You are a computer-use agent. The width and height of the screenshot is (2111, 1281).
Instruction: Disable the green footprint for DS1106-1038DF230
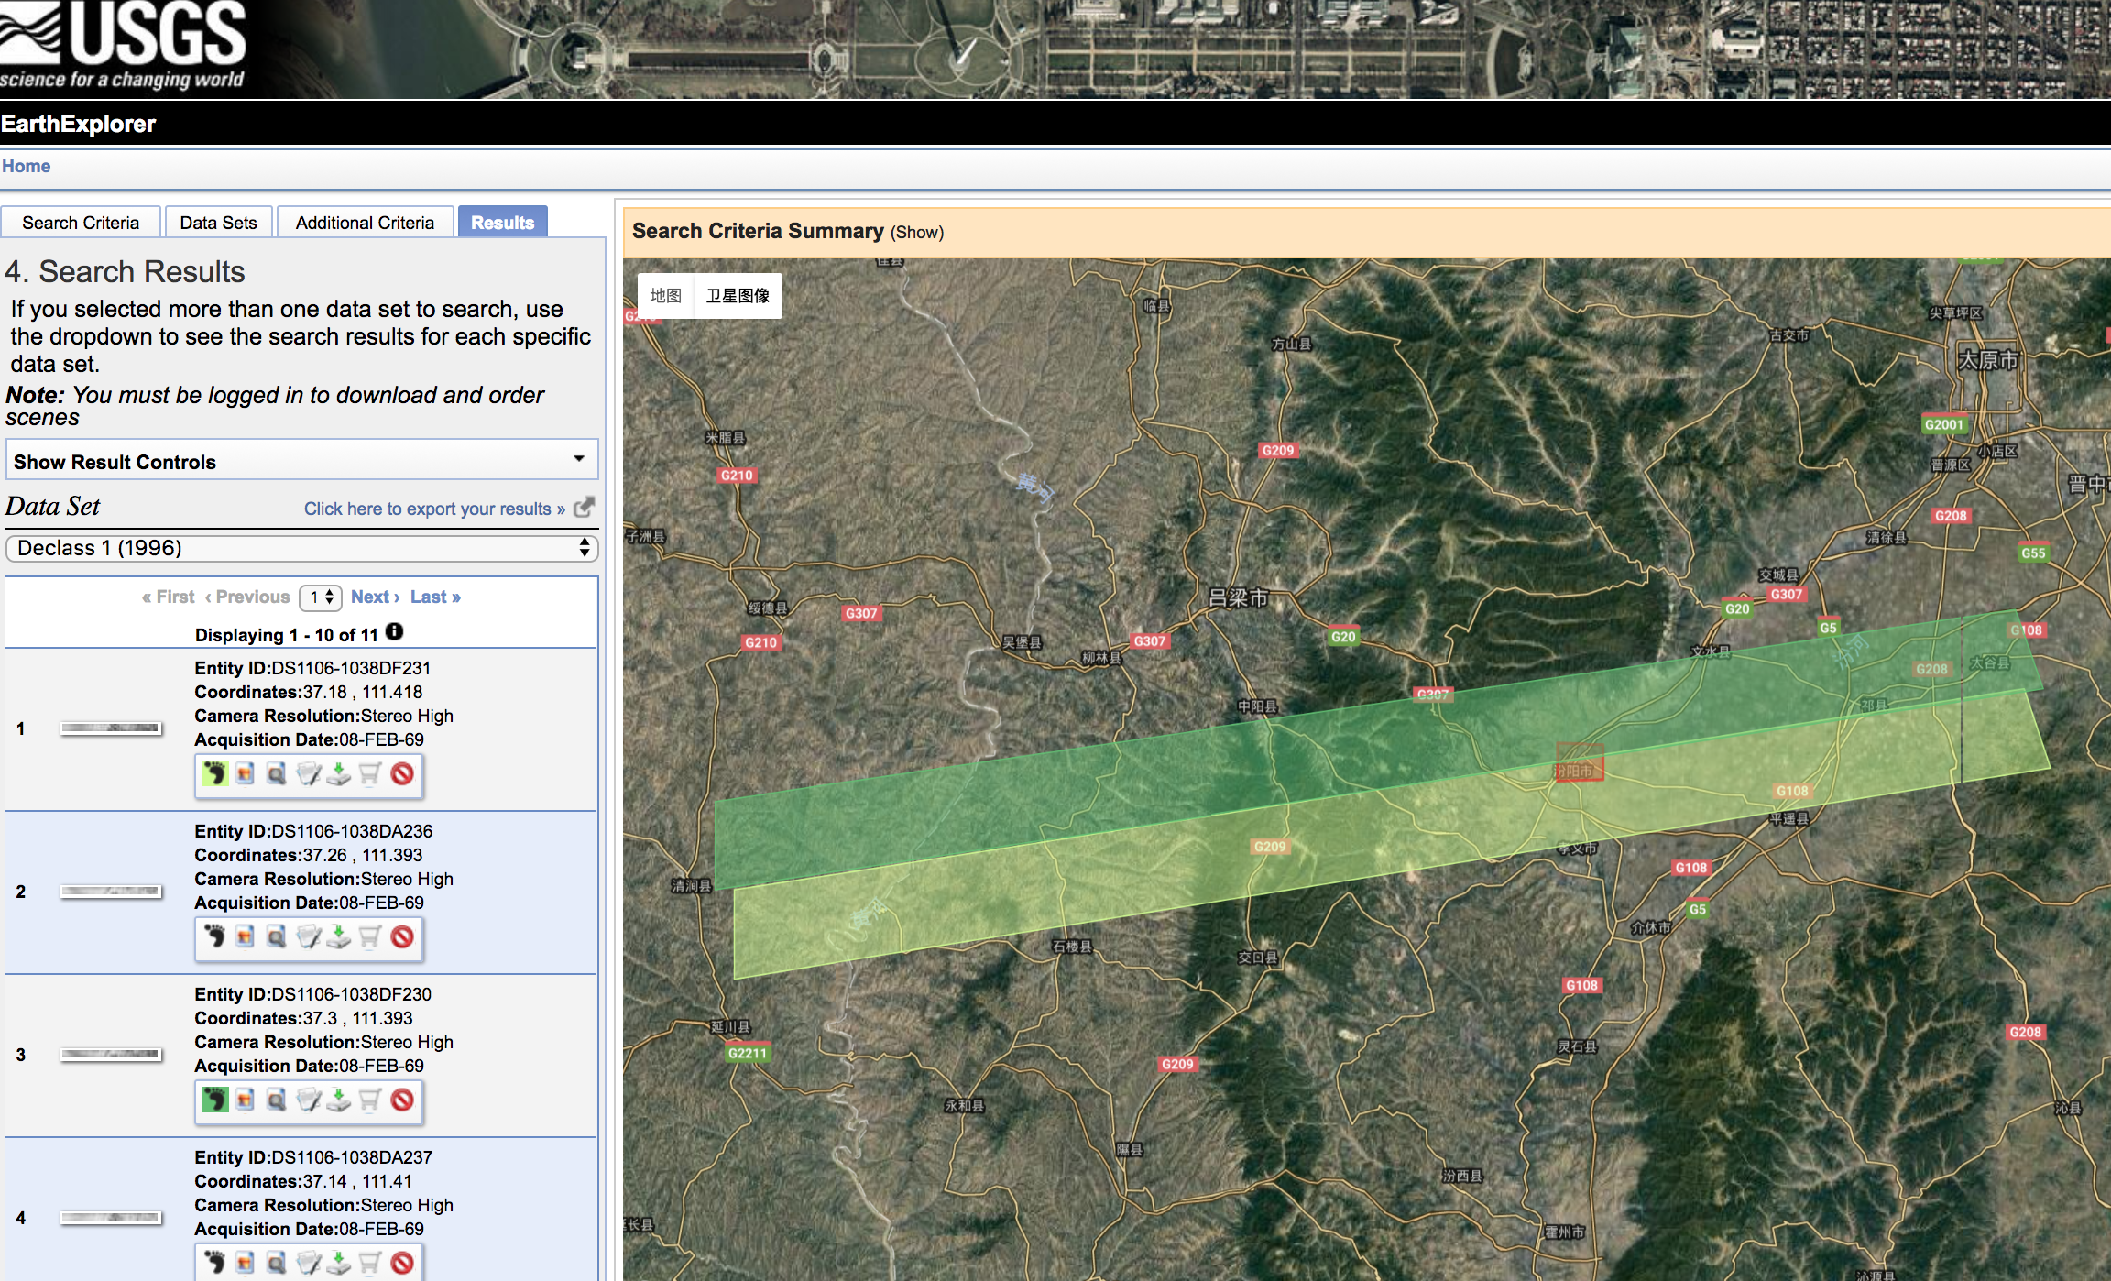click(214, 1100)
